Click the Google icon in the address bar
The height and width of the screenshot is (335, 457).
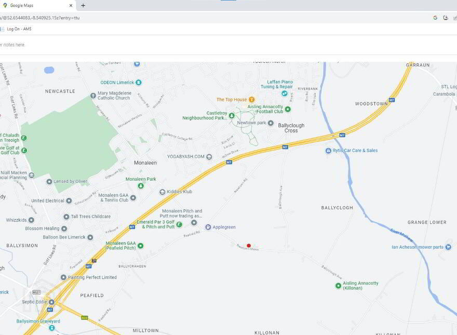(x=435, y=18)
